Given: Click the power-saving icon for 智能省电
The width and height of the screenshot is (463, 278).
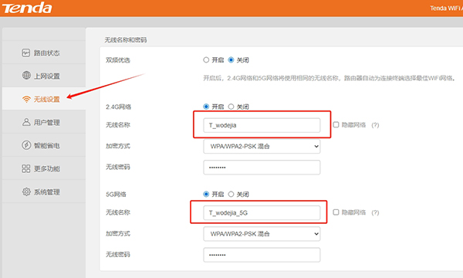Looking at the screenshot, I should click(26, 145).
